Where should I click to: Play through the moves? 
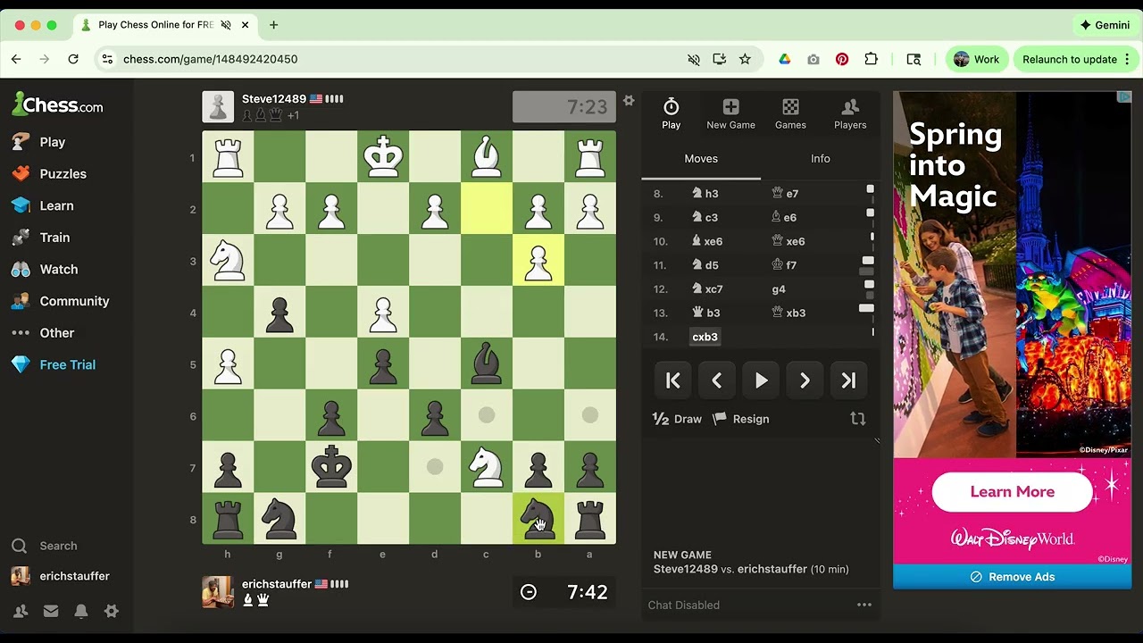[x=761, y=380]
